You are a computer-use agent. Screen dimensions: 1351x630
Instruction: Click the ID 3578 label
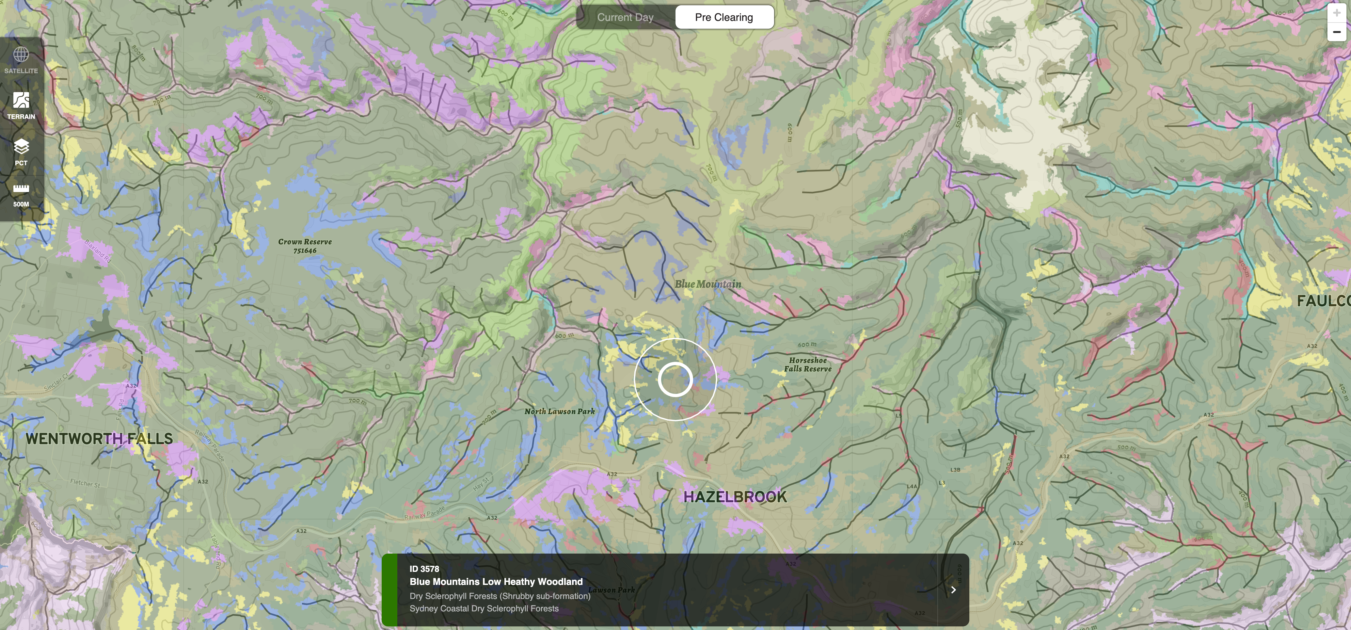coord(424,569)
